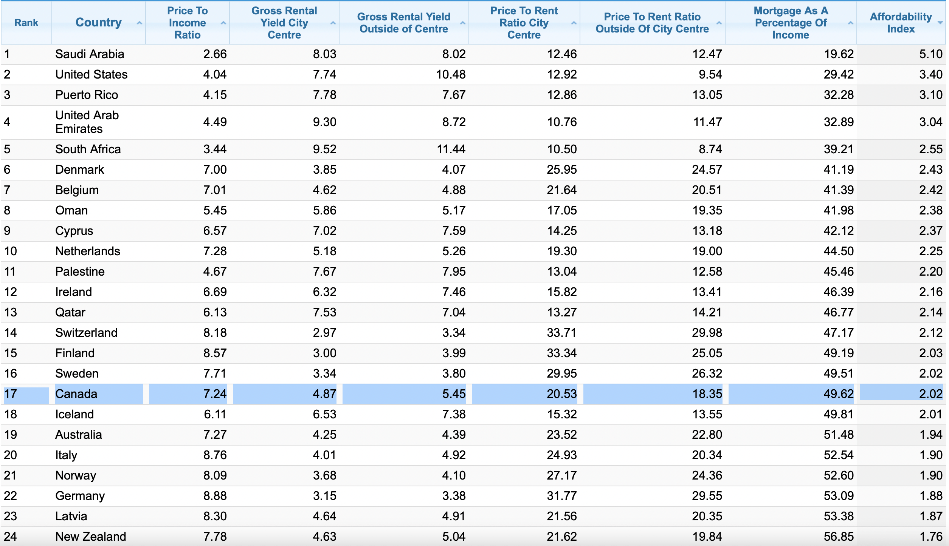Click rank number 17 in Canada row
The height and width of the screenshot is (546, 949).
point(11,394)
